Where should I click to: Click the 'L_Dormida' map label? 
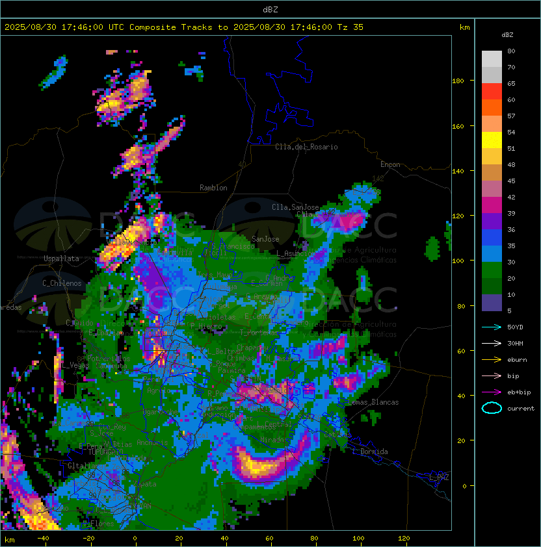click(371, 452)
